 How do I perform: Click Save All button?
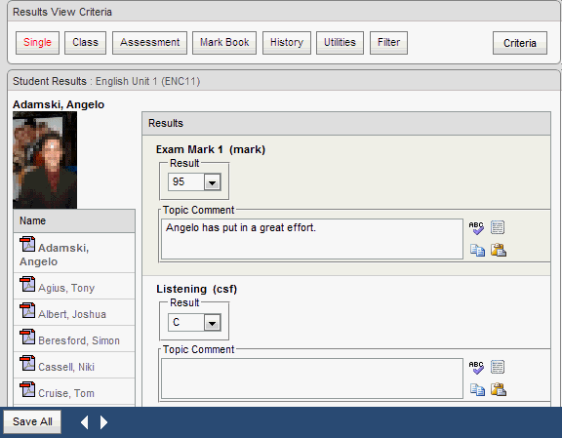32,421
